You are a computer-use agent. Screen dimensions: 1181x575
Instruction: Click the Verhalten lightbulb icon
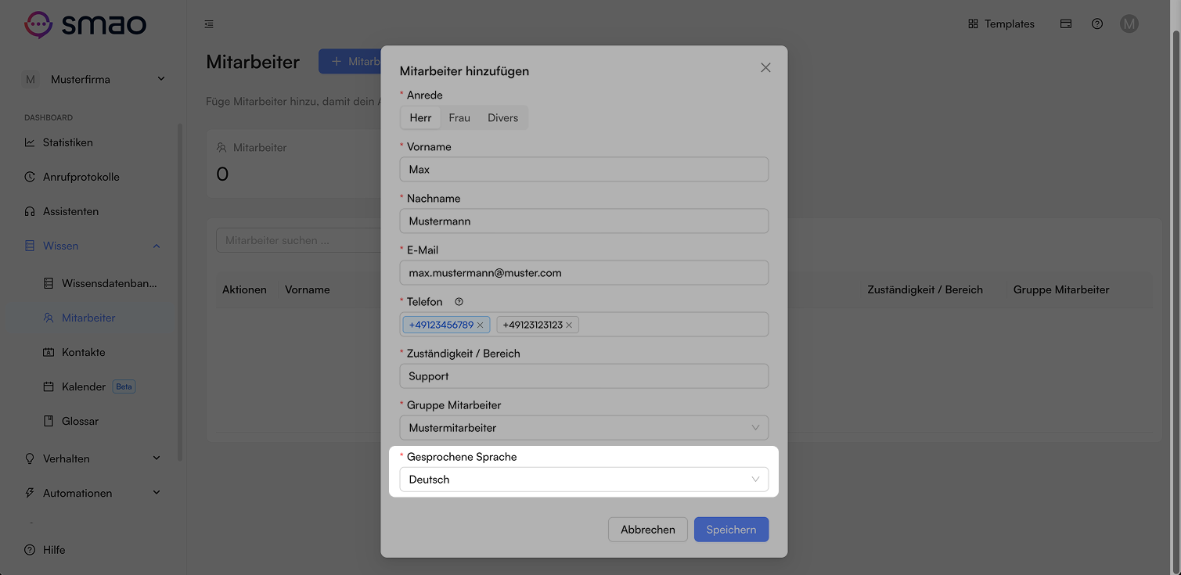pyautogui.click(x=30, y=458)
